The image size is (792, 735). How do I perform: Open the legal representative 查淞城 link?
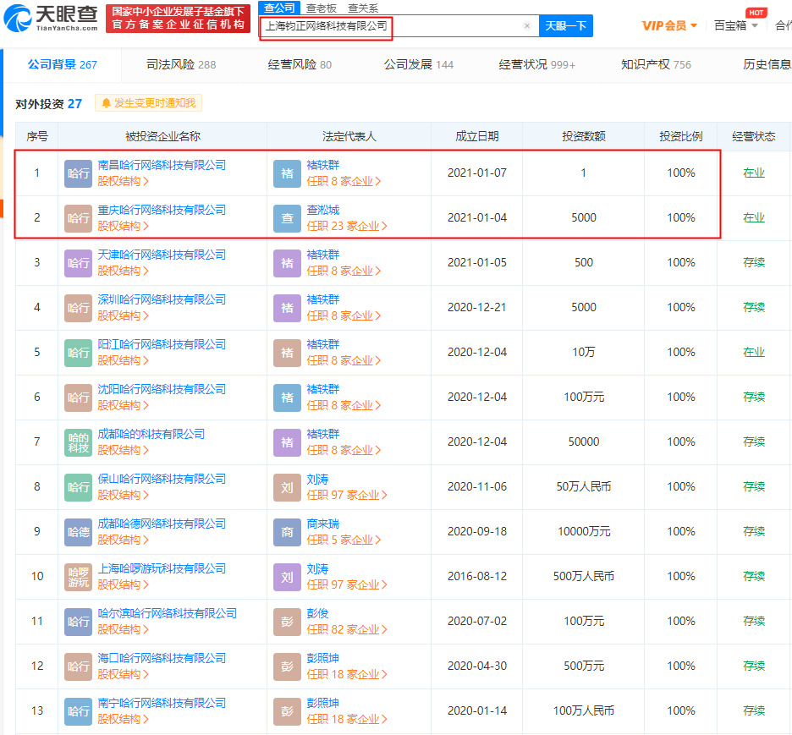coord(323,210)
